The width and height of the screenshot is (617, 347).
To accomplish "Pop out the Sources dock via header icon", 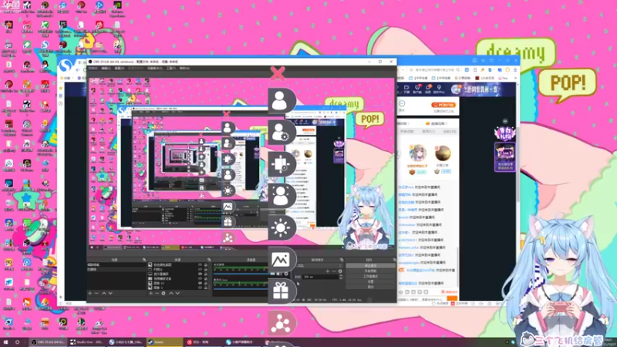I will click(209, 259).
